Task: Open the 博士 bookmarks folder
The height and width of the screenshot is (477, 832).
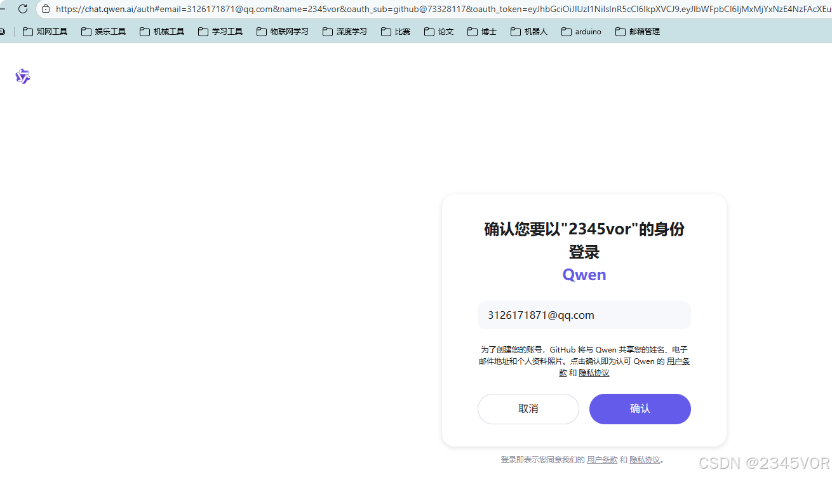Action: [x=488, y=31]
